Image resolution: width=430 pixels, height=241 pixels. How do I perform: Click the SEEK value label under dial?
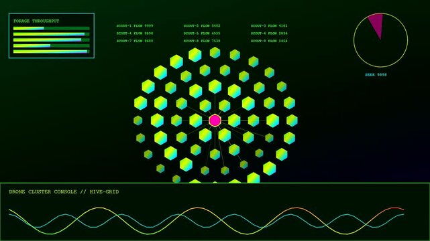click(x=376, y=75)
